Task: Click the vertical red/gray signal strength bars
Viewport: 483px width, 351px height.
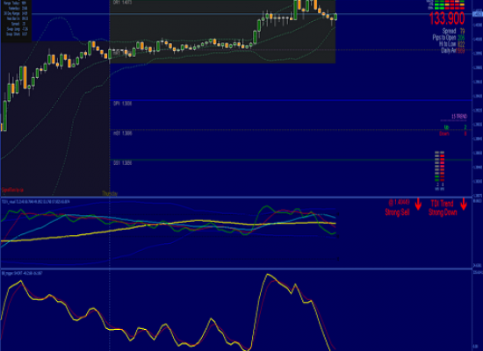Action: point(440,166)
